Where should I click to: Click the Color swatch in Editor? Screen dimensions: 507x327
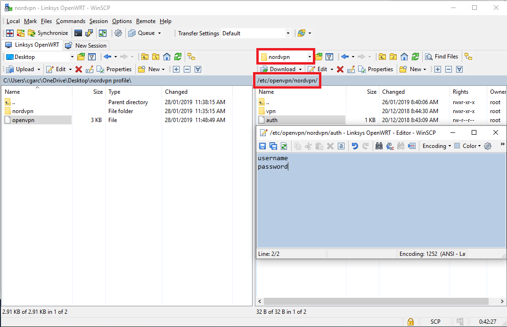click(x=457, y=146)
